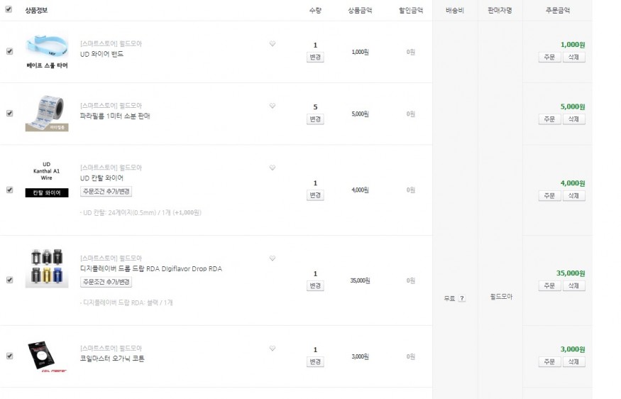Click the blue UD wire band thumbnail
Screen dimensions: 621x399
pyautogui.click(x=47, y=45)
